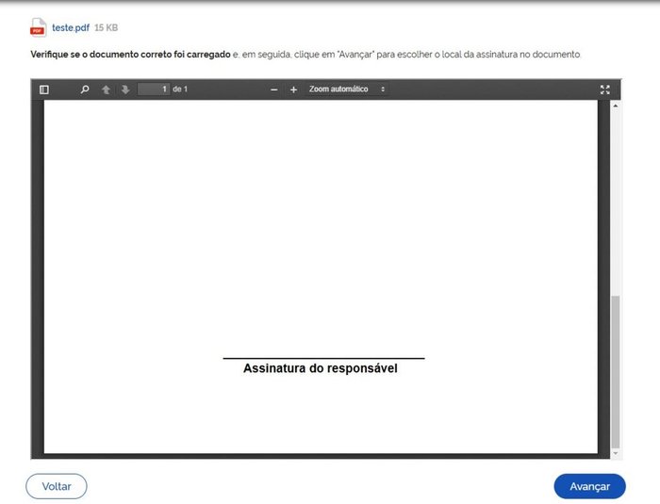Switch PDF viewer to fullscreen mode

coord(605,89)
